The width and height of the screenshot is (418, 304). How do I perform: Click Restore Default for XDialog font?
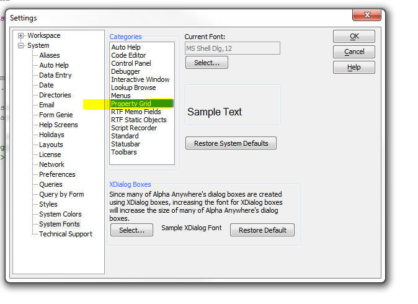click(262, 230)
